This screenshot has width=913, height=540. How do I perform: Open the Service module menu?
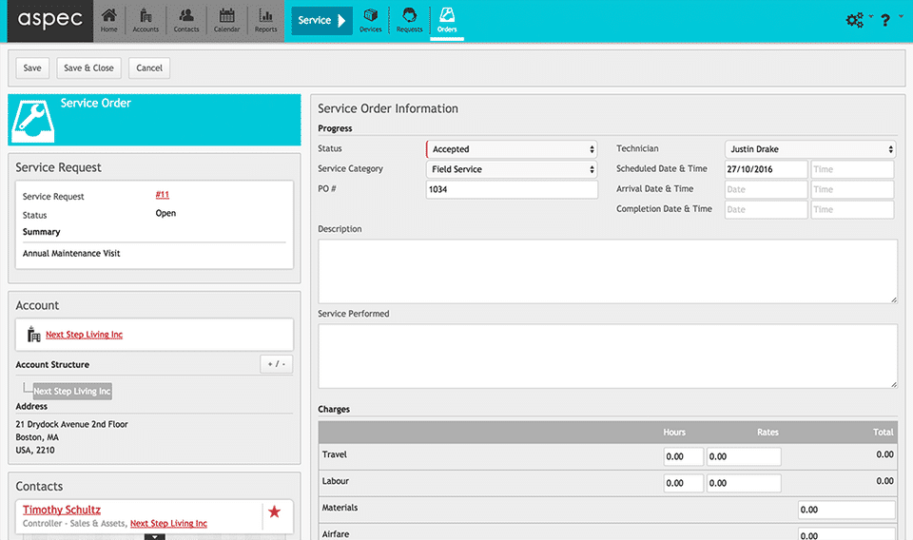pyautogui.click(x=321, y=20)
